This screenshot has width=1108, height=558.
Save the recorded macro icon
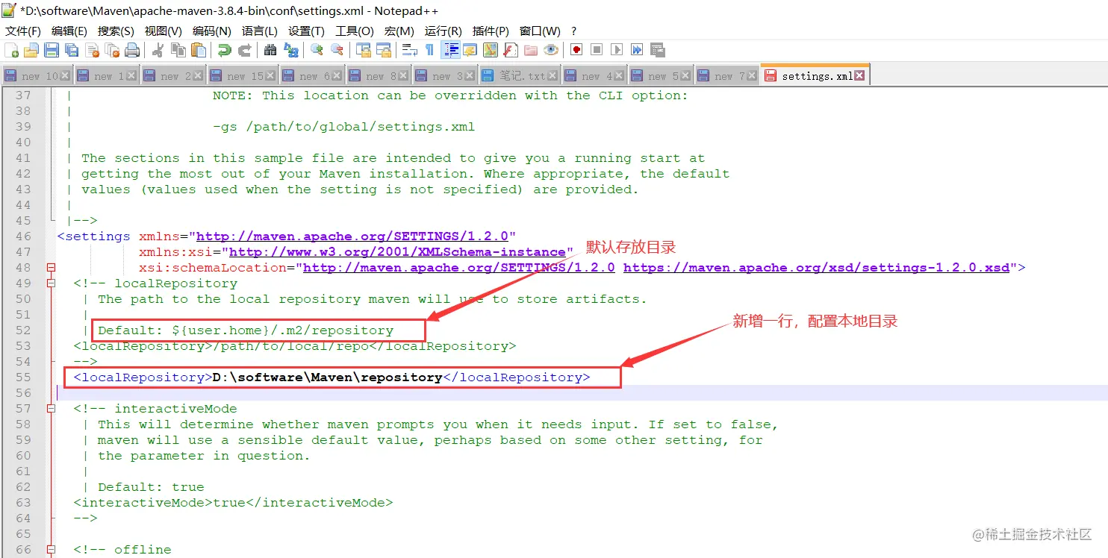[x=657, y=50]
